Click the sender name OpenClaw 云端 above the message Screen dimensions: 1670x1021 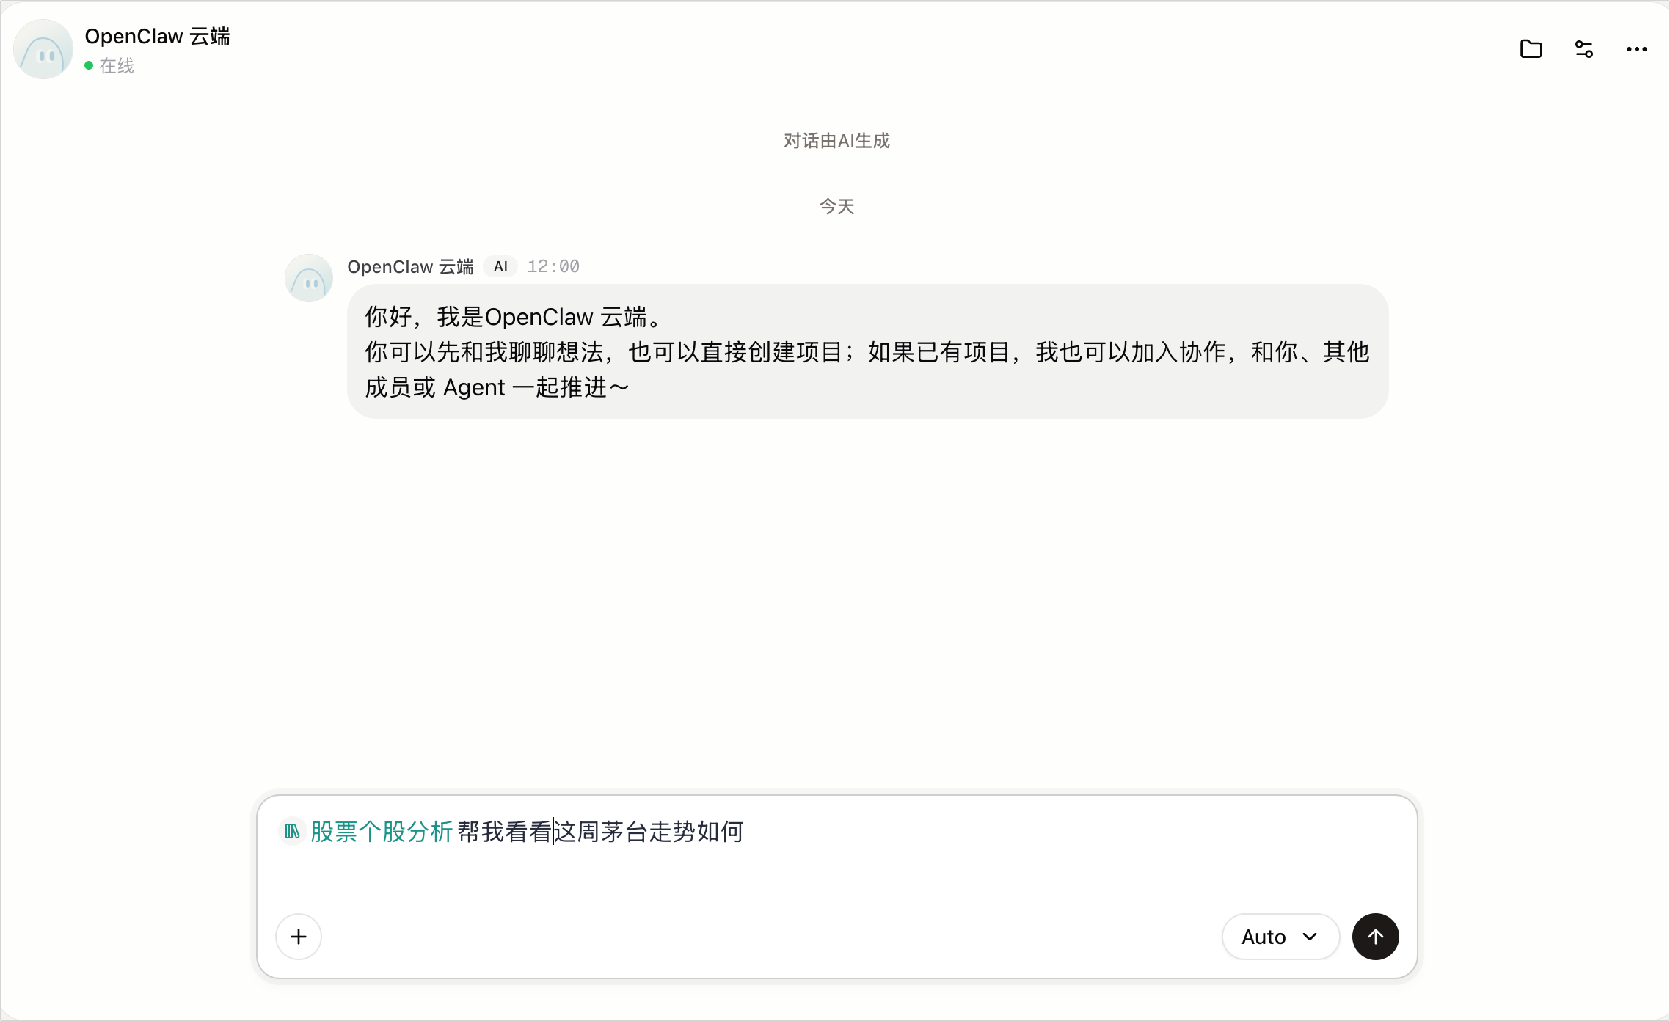(410, 266)
